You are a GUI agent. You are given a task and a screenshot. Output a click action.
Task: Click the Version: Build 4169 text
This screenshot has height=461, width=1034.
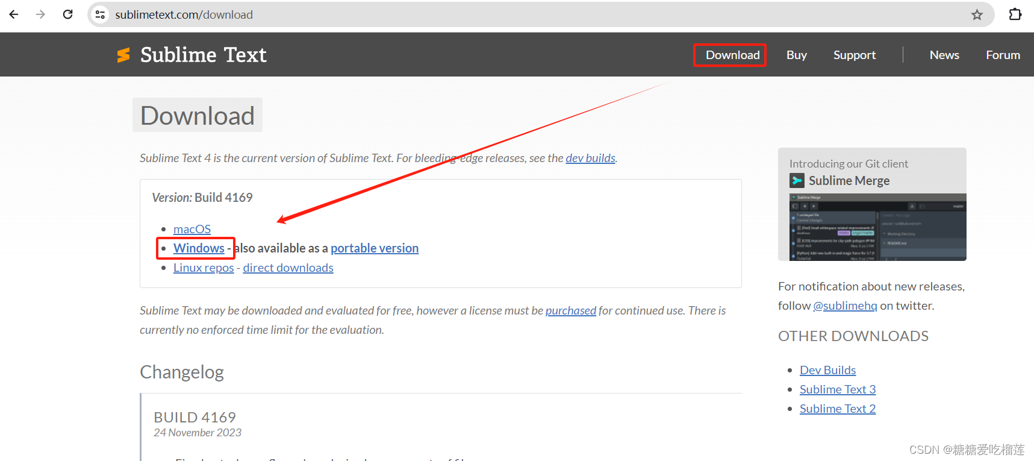click(x=202, y=198)
